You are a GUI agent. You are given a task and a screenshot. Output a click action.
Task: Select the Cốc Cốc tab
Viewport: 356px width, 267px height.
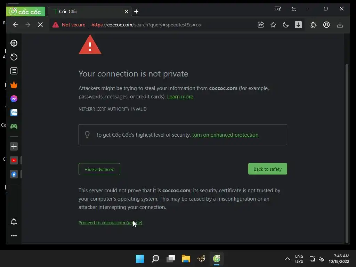click(90, 11)
